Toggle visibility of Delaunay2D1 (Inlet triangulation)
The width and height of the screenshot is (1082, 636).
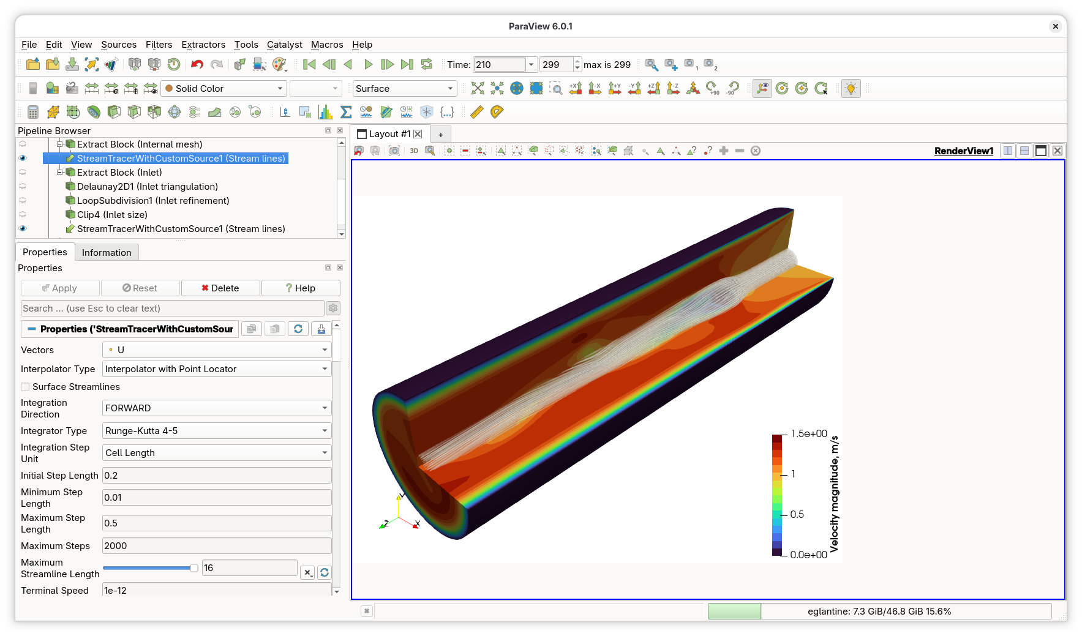(23, 187)
